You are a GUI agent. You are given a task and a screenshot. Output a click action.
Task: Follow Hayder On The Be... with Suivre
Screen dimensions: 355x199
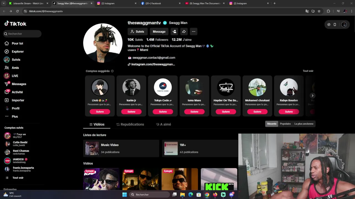pos(226,112)
